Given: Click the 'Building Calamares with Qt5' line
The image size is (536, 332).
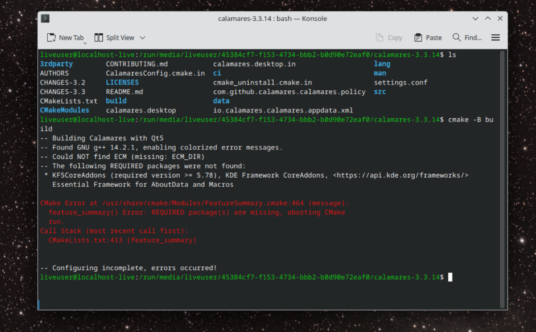Looking at the screenshot, I should 102,138.
